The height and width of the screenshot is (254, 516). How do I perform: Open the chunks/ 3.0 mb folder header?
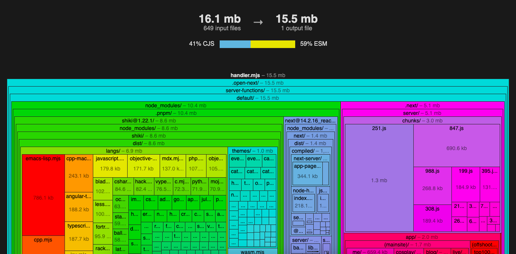coord(422,121)
